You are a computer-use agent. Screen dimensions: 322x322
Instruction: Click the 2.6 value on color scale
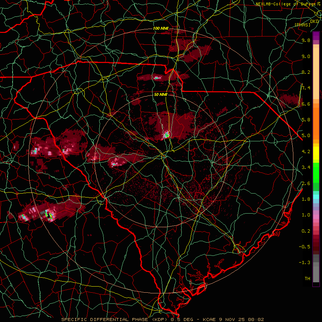(306, 184)
